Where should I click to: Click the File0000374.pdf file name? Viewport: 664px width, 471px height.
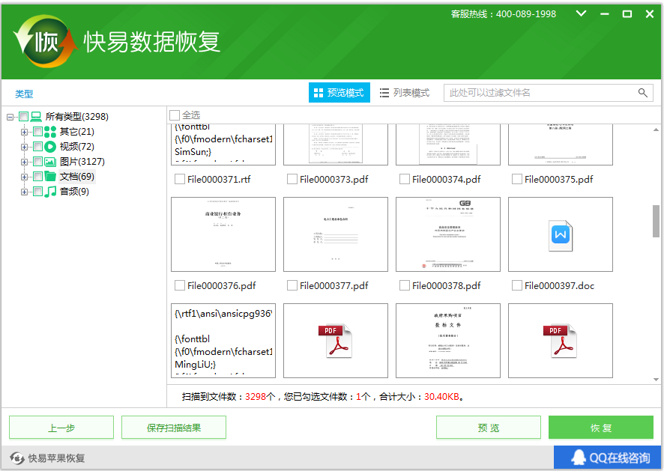(x=447, y=180)
